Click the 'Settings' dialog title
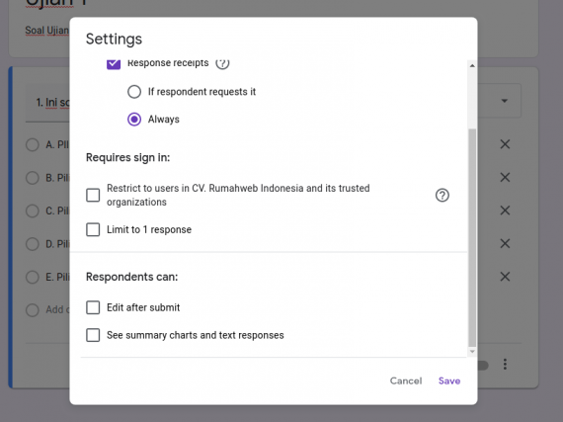This screenshot has width=563, height=422. coord(114,39)
